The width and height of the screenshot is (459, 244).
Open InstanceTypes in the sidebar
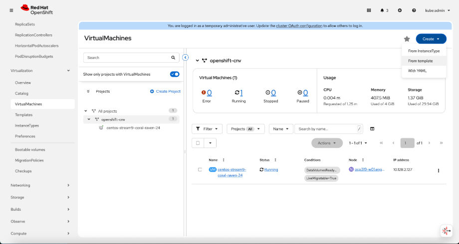point(27,125)
